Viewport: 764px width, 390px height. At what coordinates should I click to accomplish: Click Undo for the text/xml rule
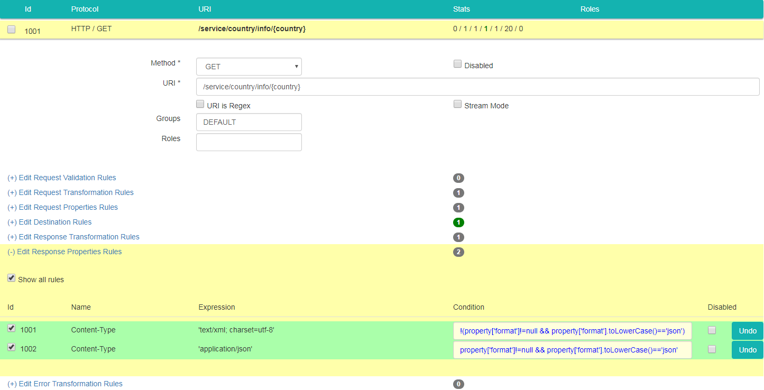[747, 331]
